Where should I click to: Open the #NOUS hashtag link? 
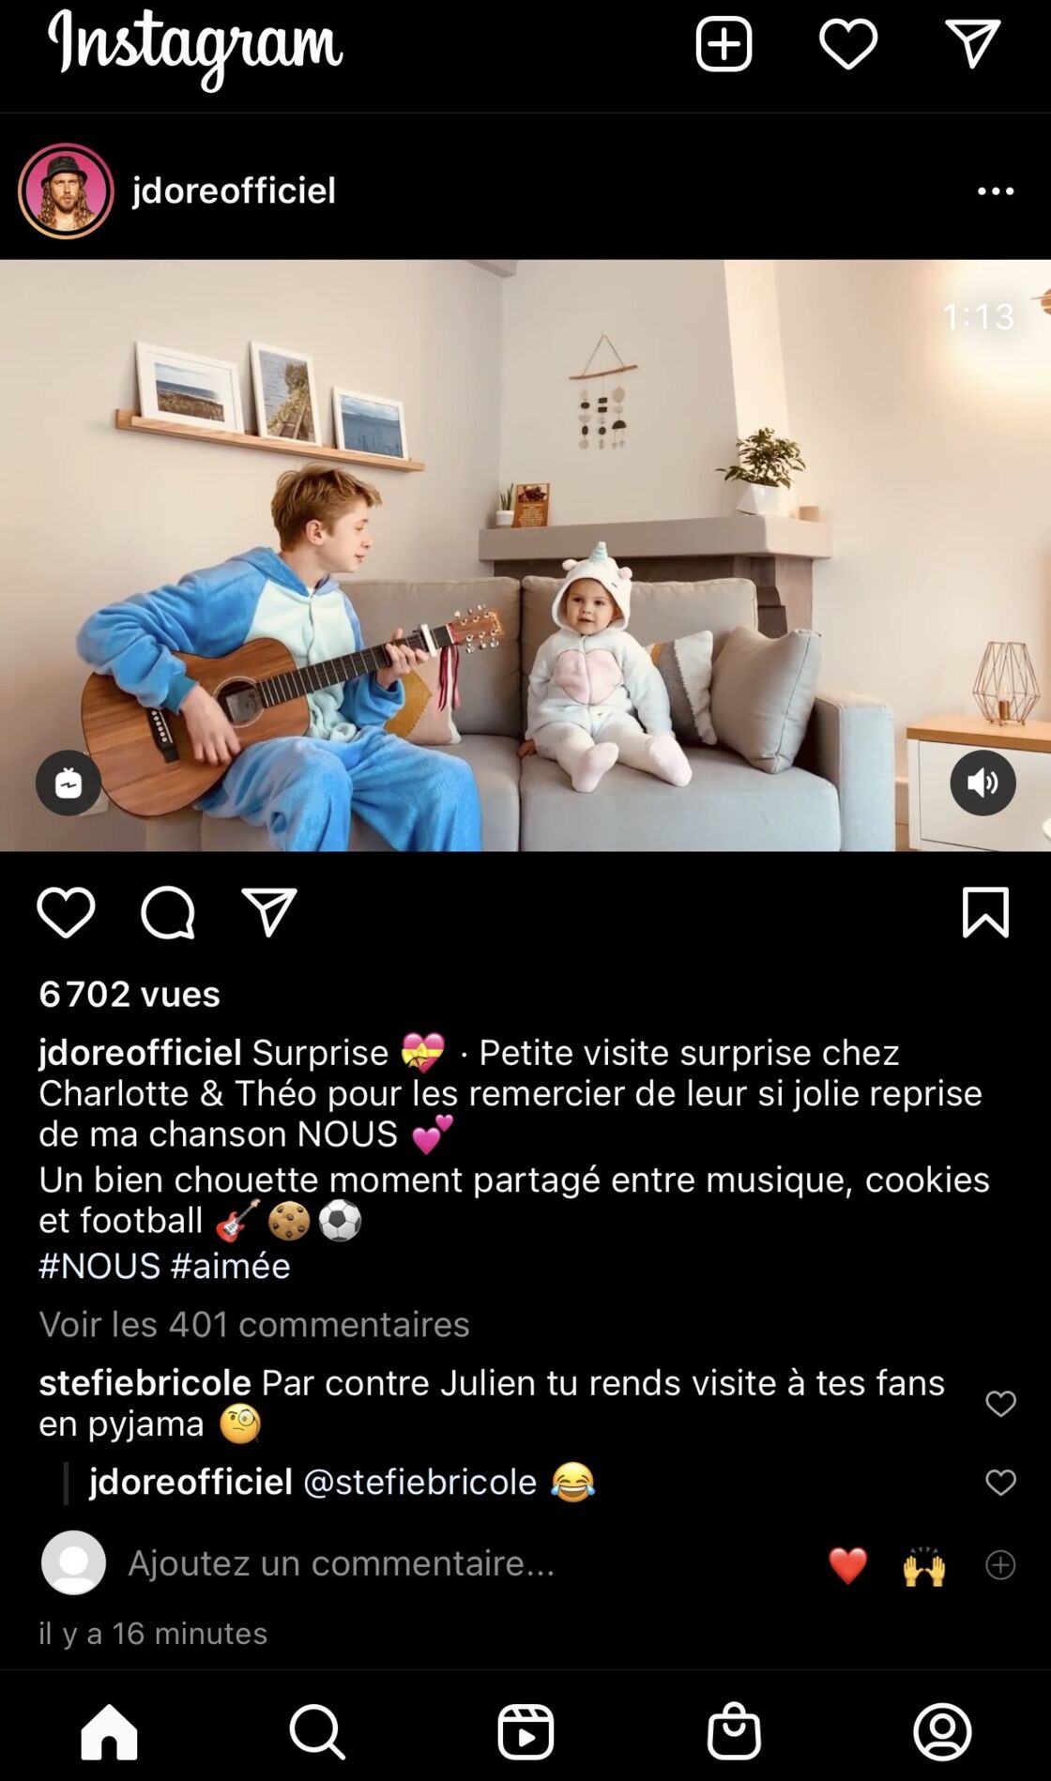click(99, 1265)
